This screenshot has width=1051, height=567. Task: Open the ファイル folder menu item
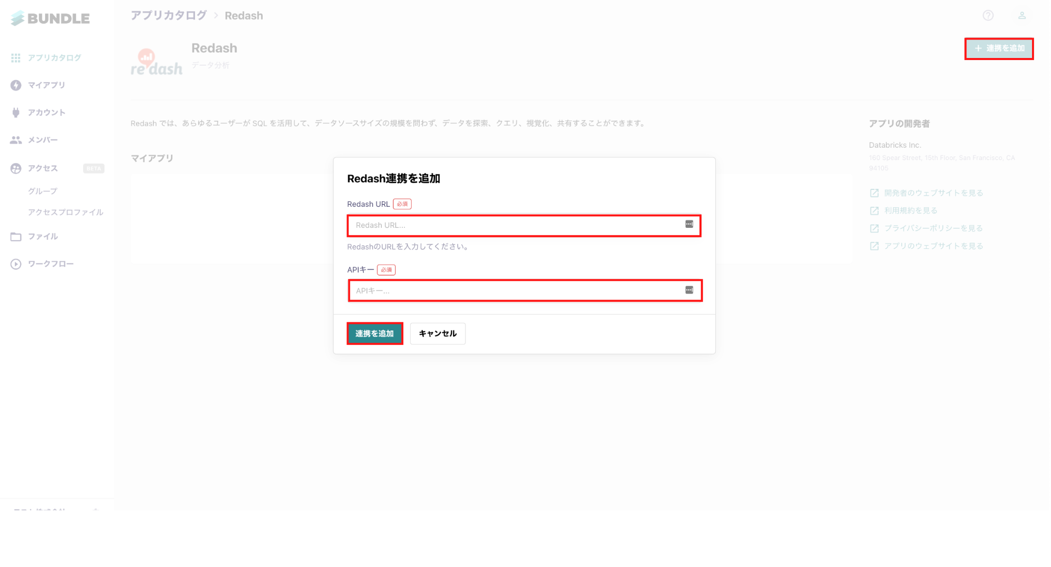pyautogui.click(x=43, y=237)
